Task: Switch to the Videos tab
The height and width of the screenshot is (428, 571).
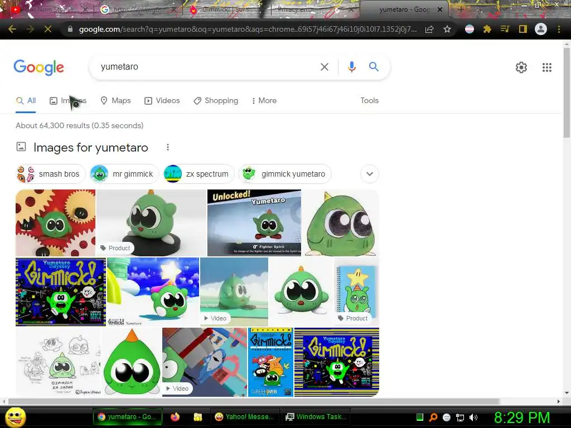Action: pos(162,101)
